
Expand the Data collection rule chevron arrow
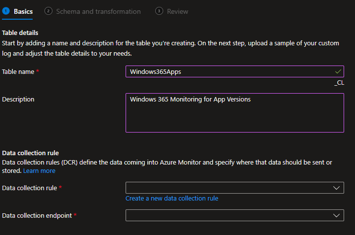(337, 188)
